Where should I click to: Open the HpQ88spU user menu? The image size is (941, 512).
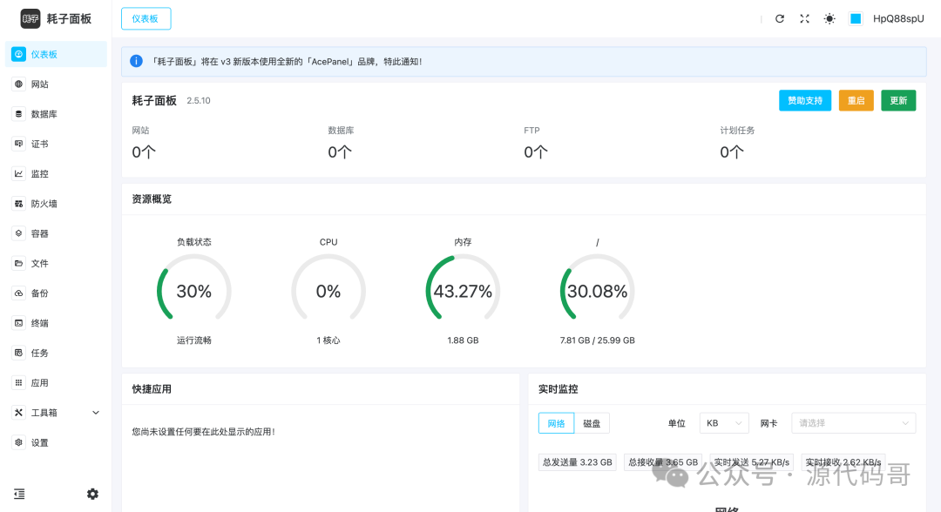click(898, 18)
